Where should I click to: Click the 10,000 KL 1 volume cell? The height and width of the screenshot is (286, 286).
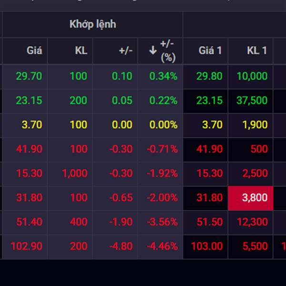tap(252, 76)
